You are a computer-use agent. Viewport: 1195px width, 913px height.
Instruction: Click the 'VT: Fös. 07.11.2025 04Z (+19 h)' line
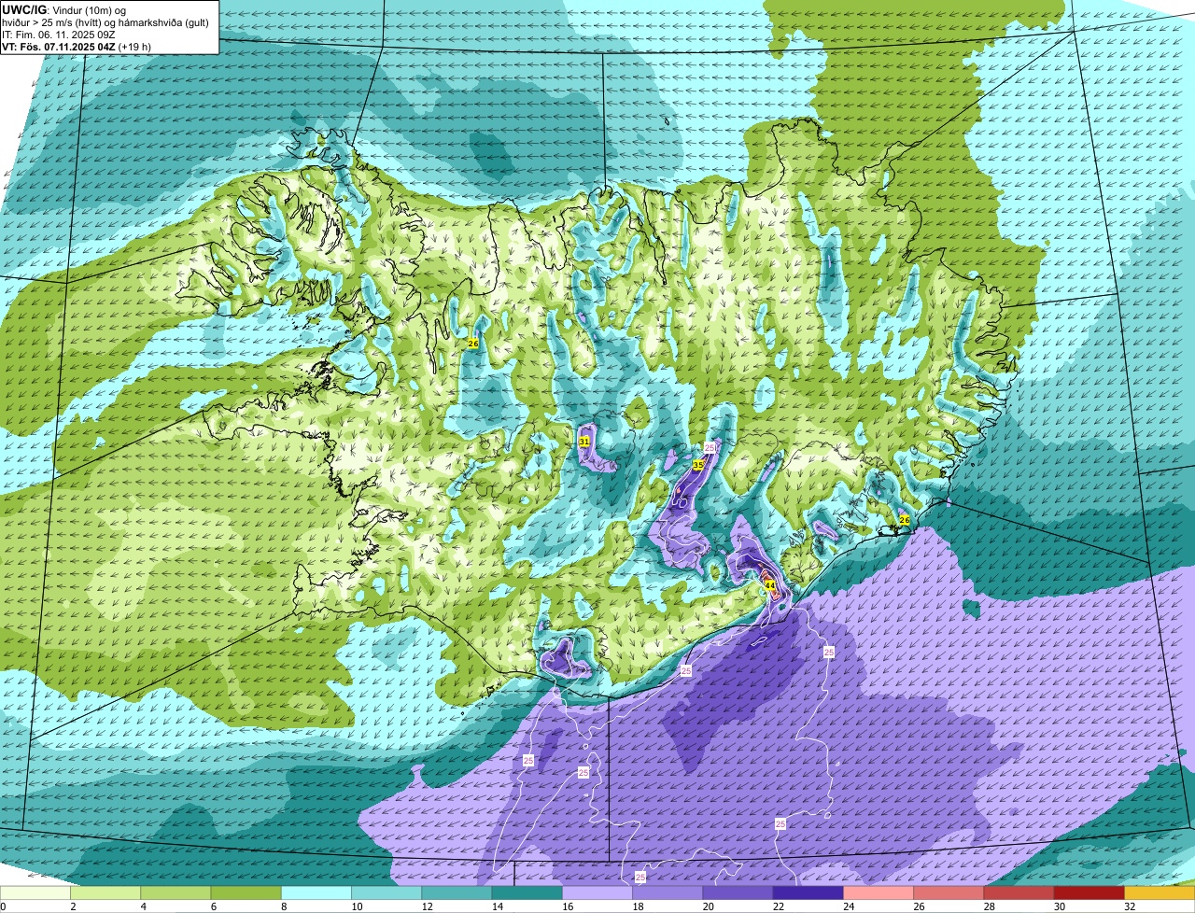click(77, 47)
